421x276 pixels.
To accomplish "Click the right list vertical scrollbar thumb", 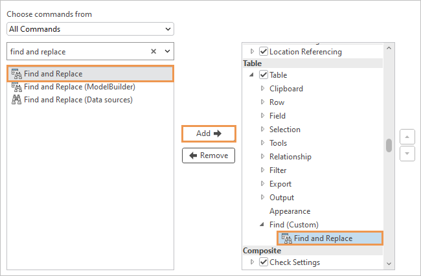I will (x=389, y=145).
